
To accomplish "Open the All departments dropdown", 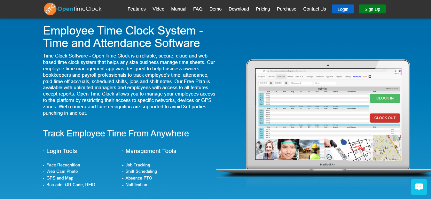I will coord(302,83).
